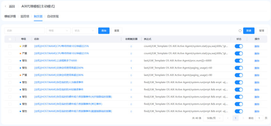
Task: Open trigger link CPU等待持续10分钟超过35%
Action: pyautogui.click(x=61, y=53)
